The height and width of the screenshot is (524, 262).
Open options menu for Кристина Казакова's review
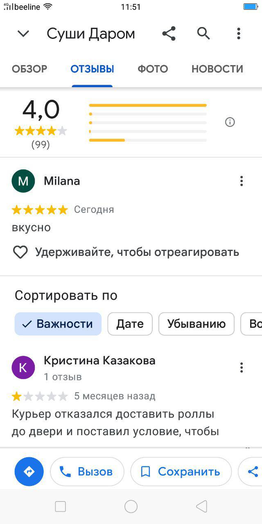click(x=242, y=368)
